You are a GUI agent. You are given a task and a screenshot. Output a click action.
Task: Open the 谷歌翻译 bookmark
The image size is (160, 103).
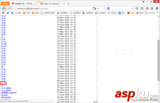point(88,13)
